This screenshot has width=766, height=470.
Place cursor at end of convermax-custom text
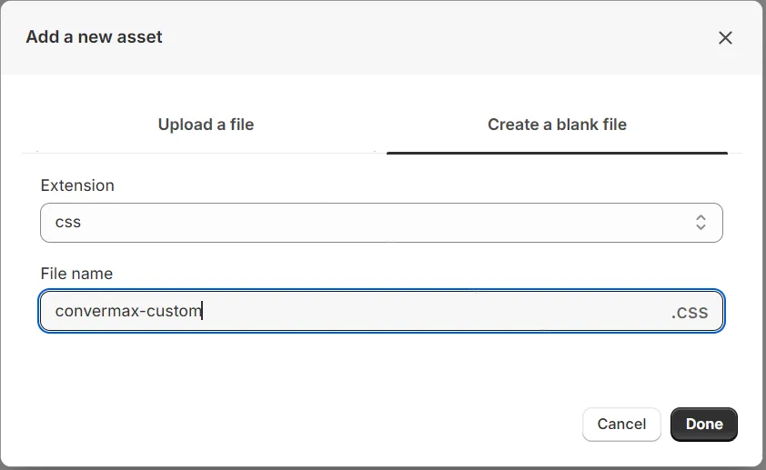[x=202, y=311]
